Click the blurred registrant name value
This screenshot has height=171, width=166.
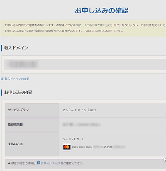(x=82, y=125)
